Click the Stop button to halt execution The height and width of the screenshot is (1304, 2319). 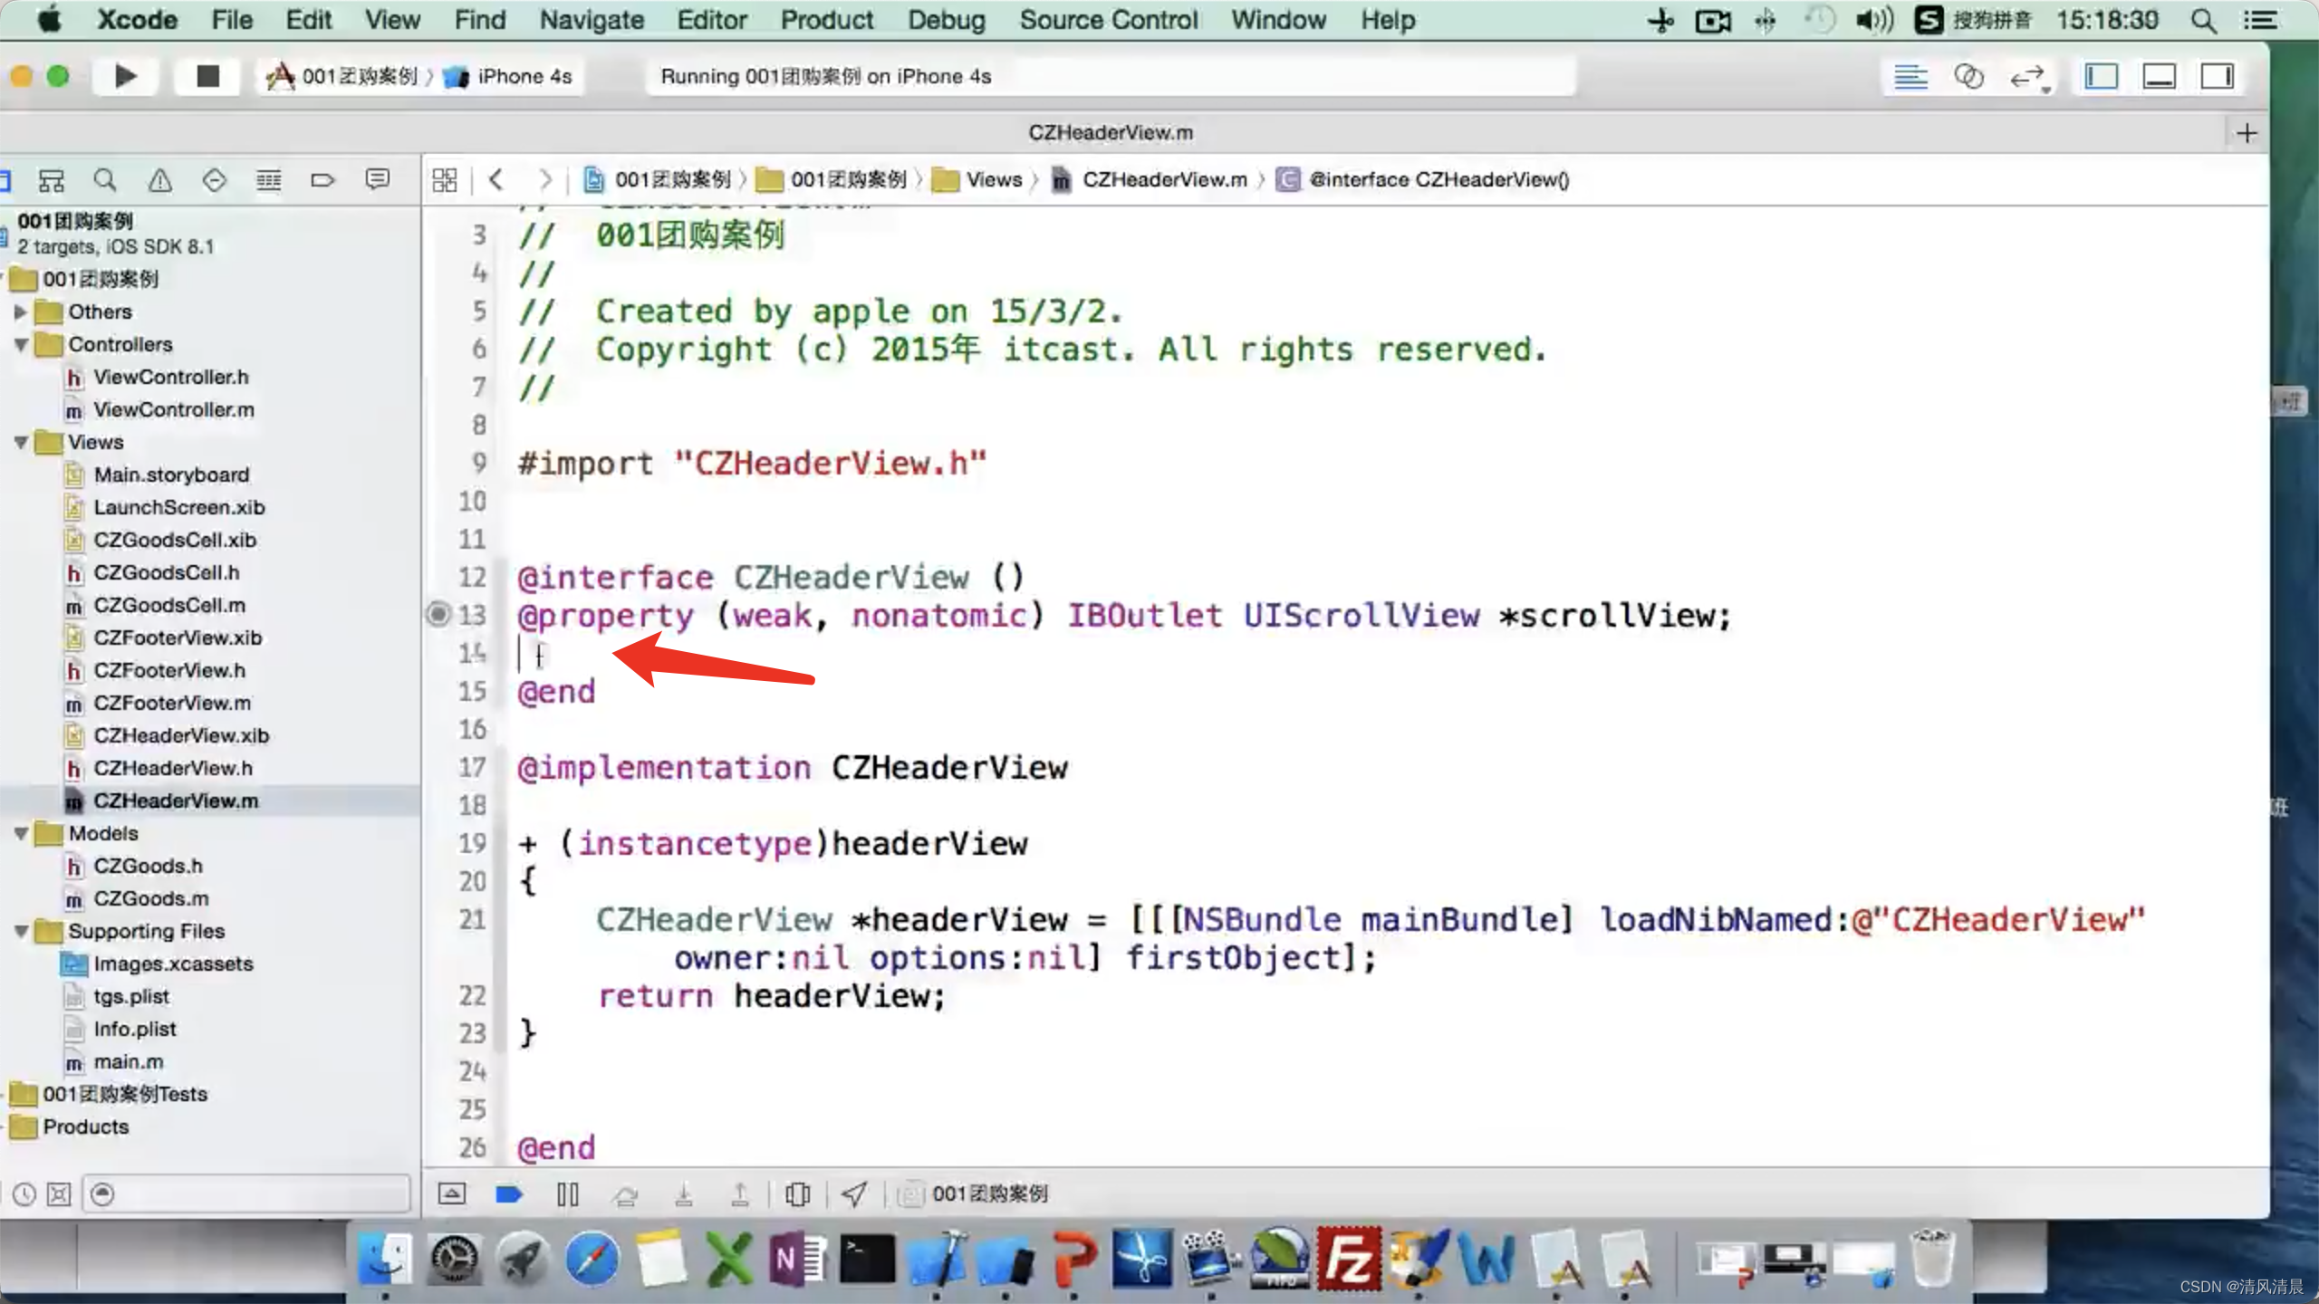[206, 75]
